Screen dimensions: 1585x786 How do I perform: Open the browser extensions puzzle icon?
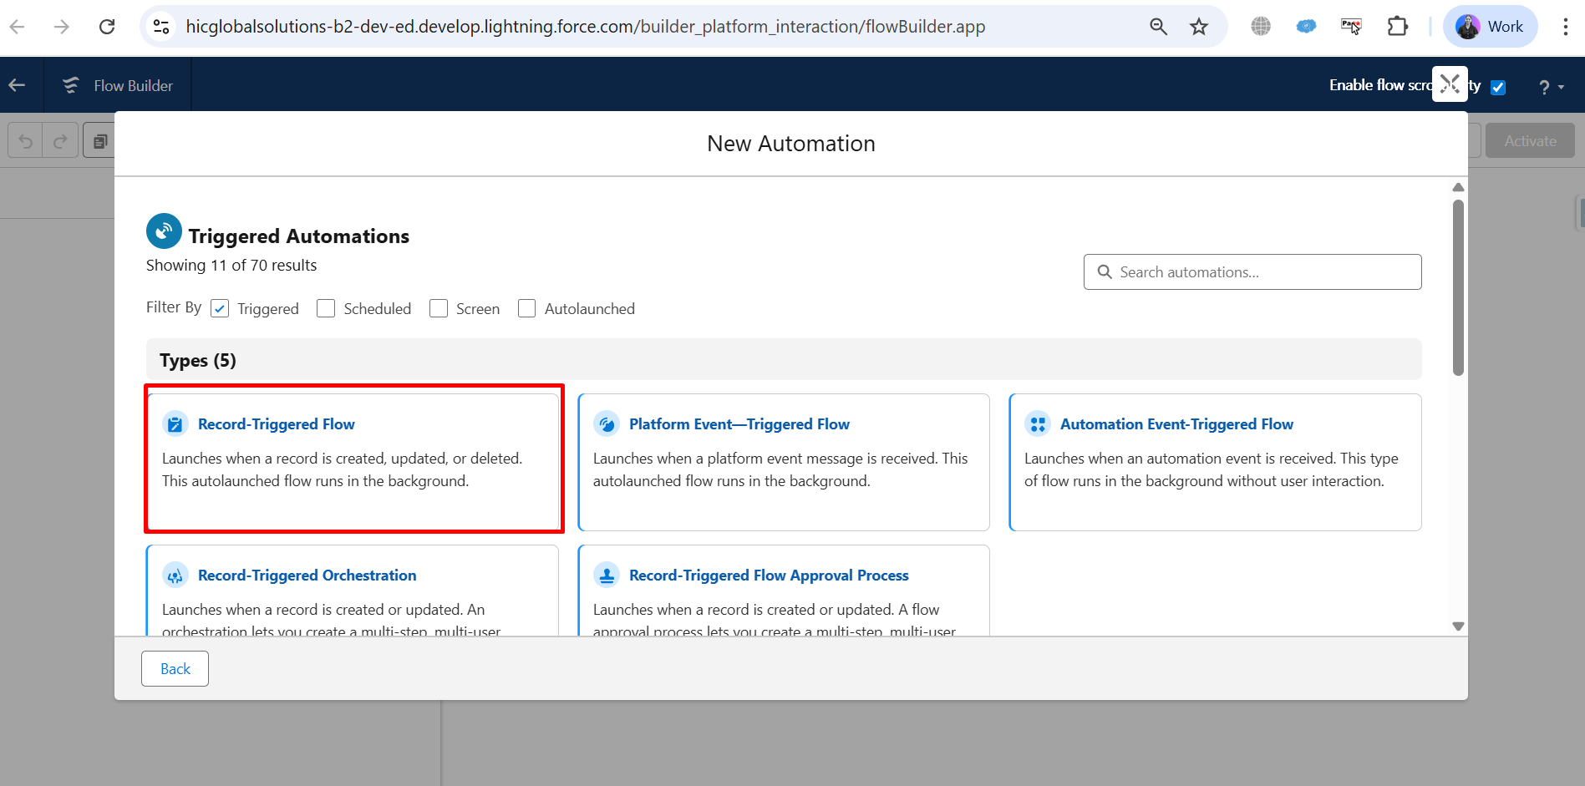(x=1397, y=27)
